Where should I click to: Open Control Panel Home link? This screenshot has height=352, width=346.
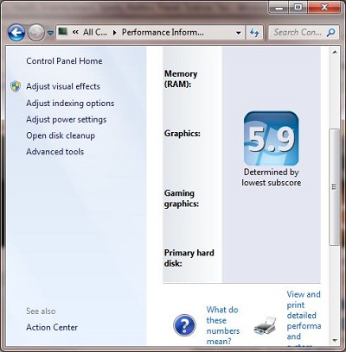coord(64,61)
